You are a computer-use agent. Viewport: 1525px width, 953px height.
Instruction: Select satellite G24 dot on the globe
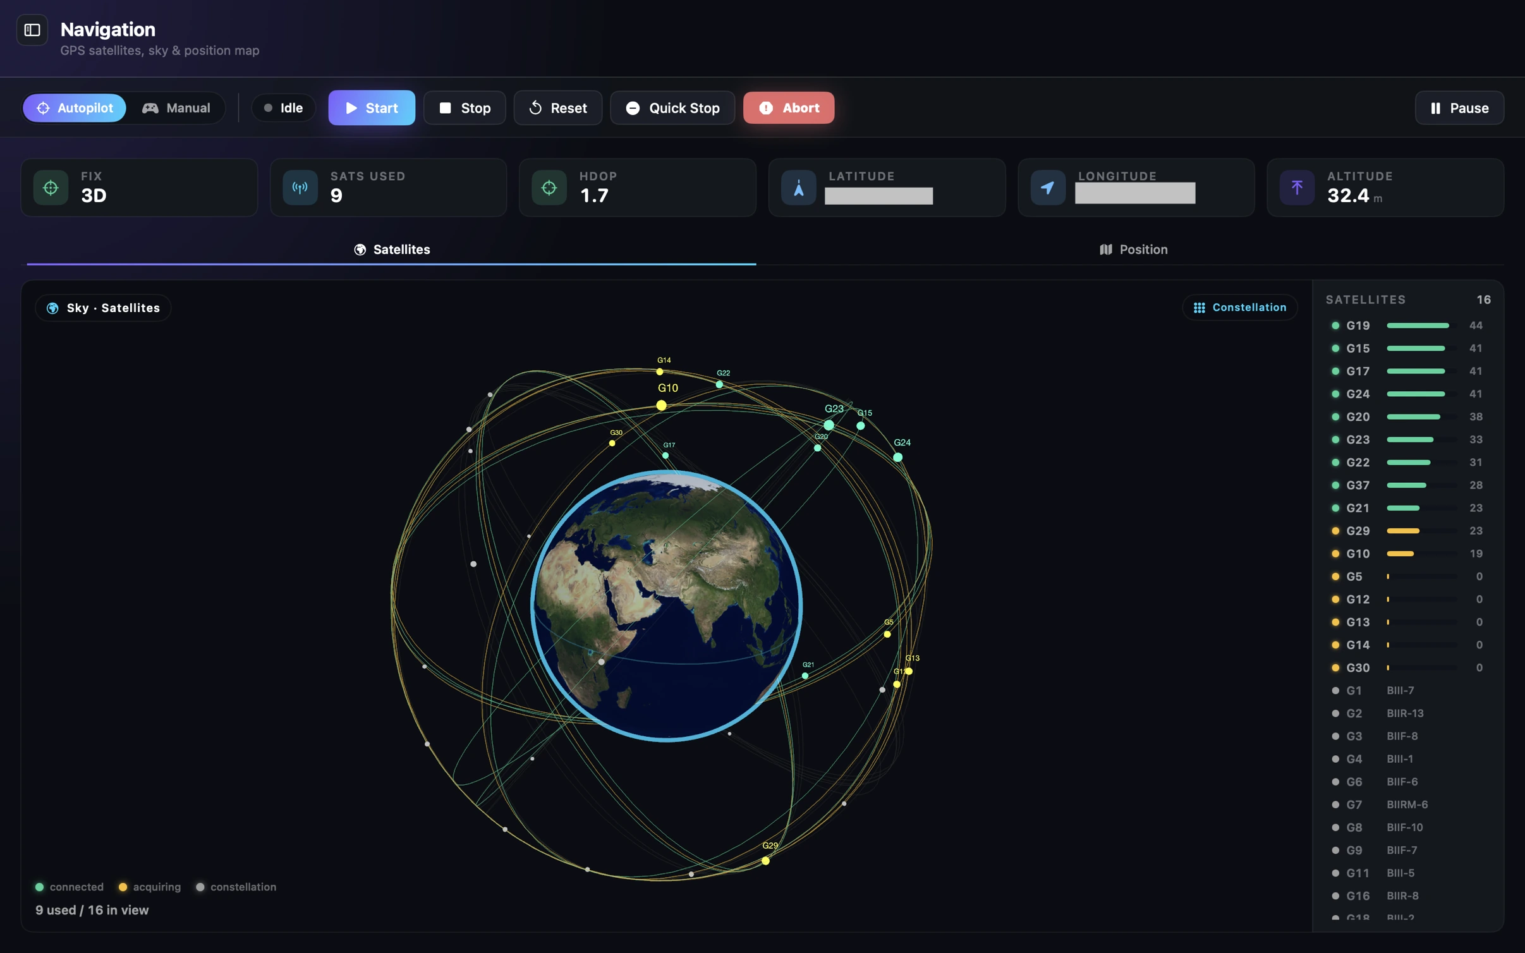[x=897, y=457]
